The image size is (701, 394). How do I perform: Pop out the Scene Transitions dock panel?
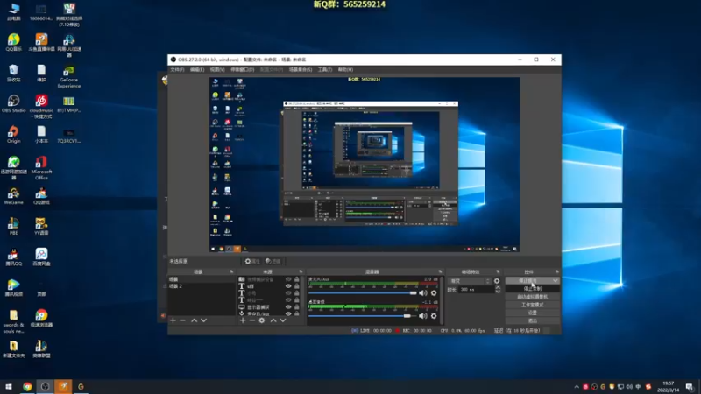click(x=498, y=271)
